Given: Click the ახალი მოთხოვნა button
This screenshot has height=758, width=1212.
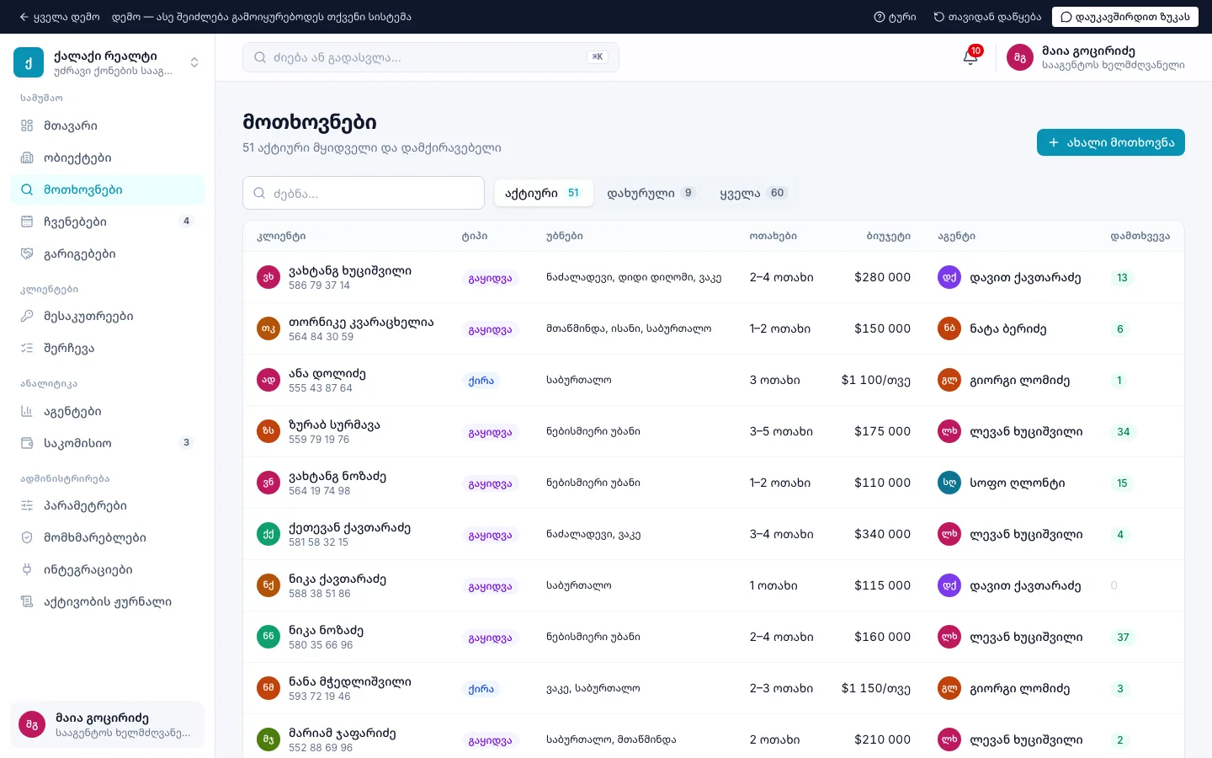Looking at the screenshot, I should [x=1111, y=142].
